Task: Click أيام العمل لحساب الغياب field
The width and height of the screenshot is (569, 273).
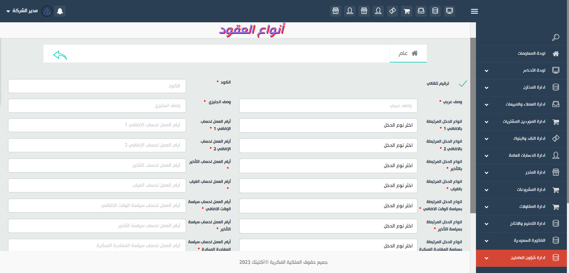Action: coord(97,185)
